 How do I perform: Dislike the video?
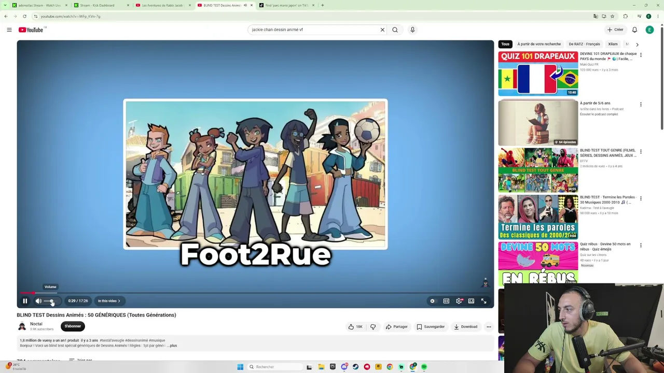coord(373,327)
